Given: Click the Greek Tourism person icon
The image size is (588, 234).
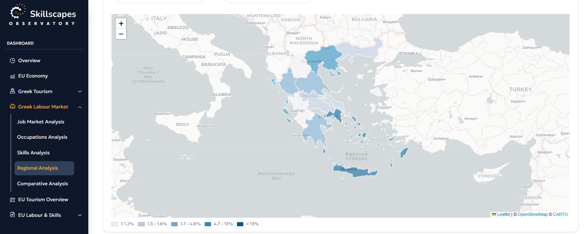Looking at the screenshot, I should 13,91.
